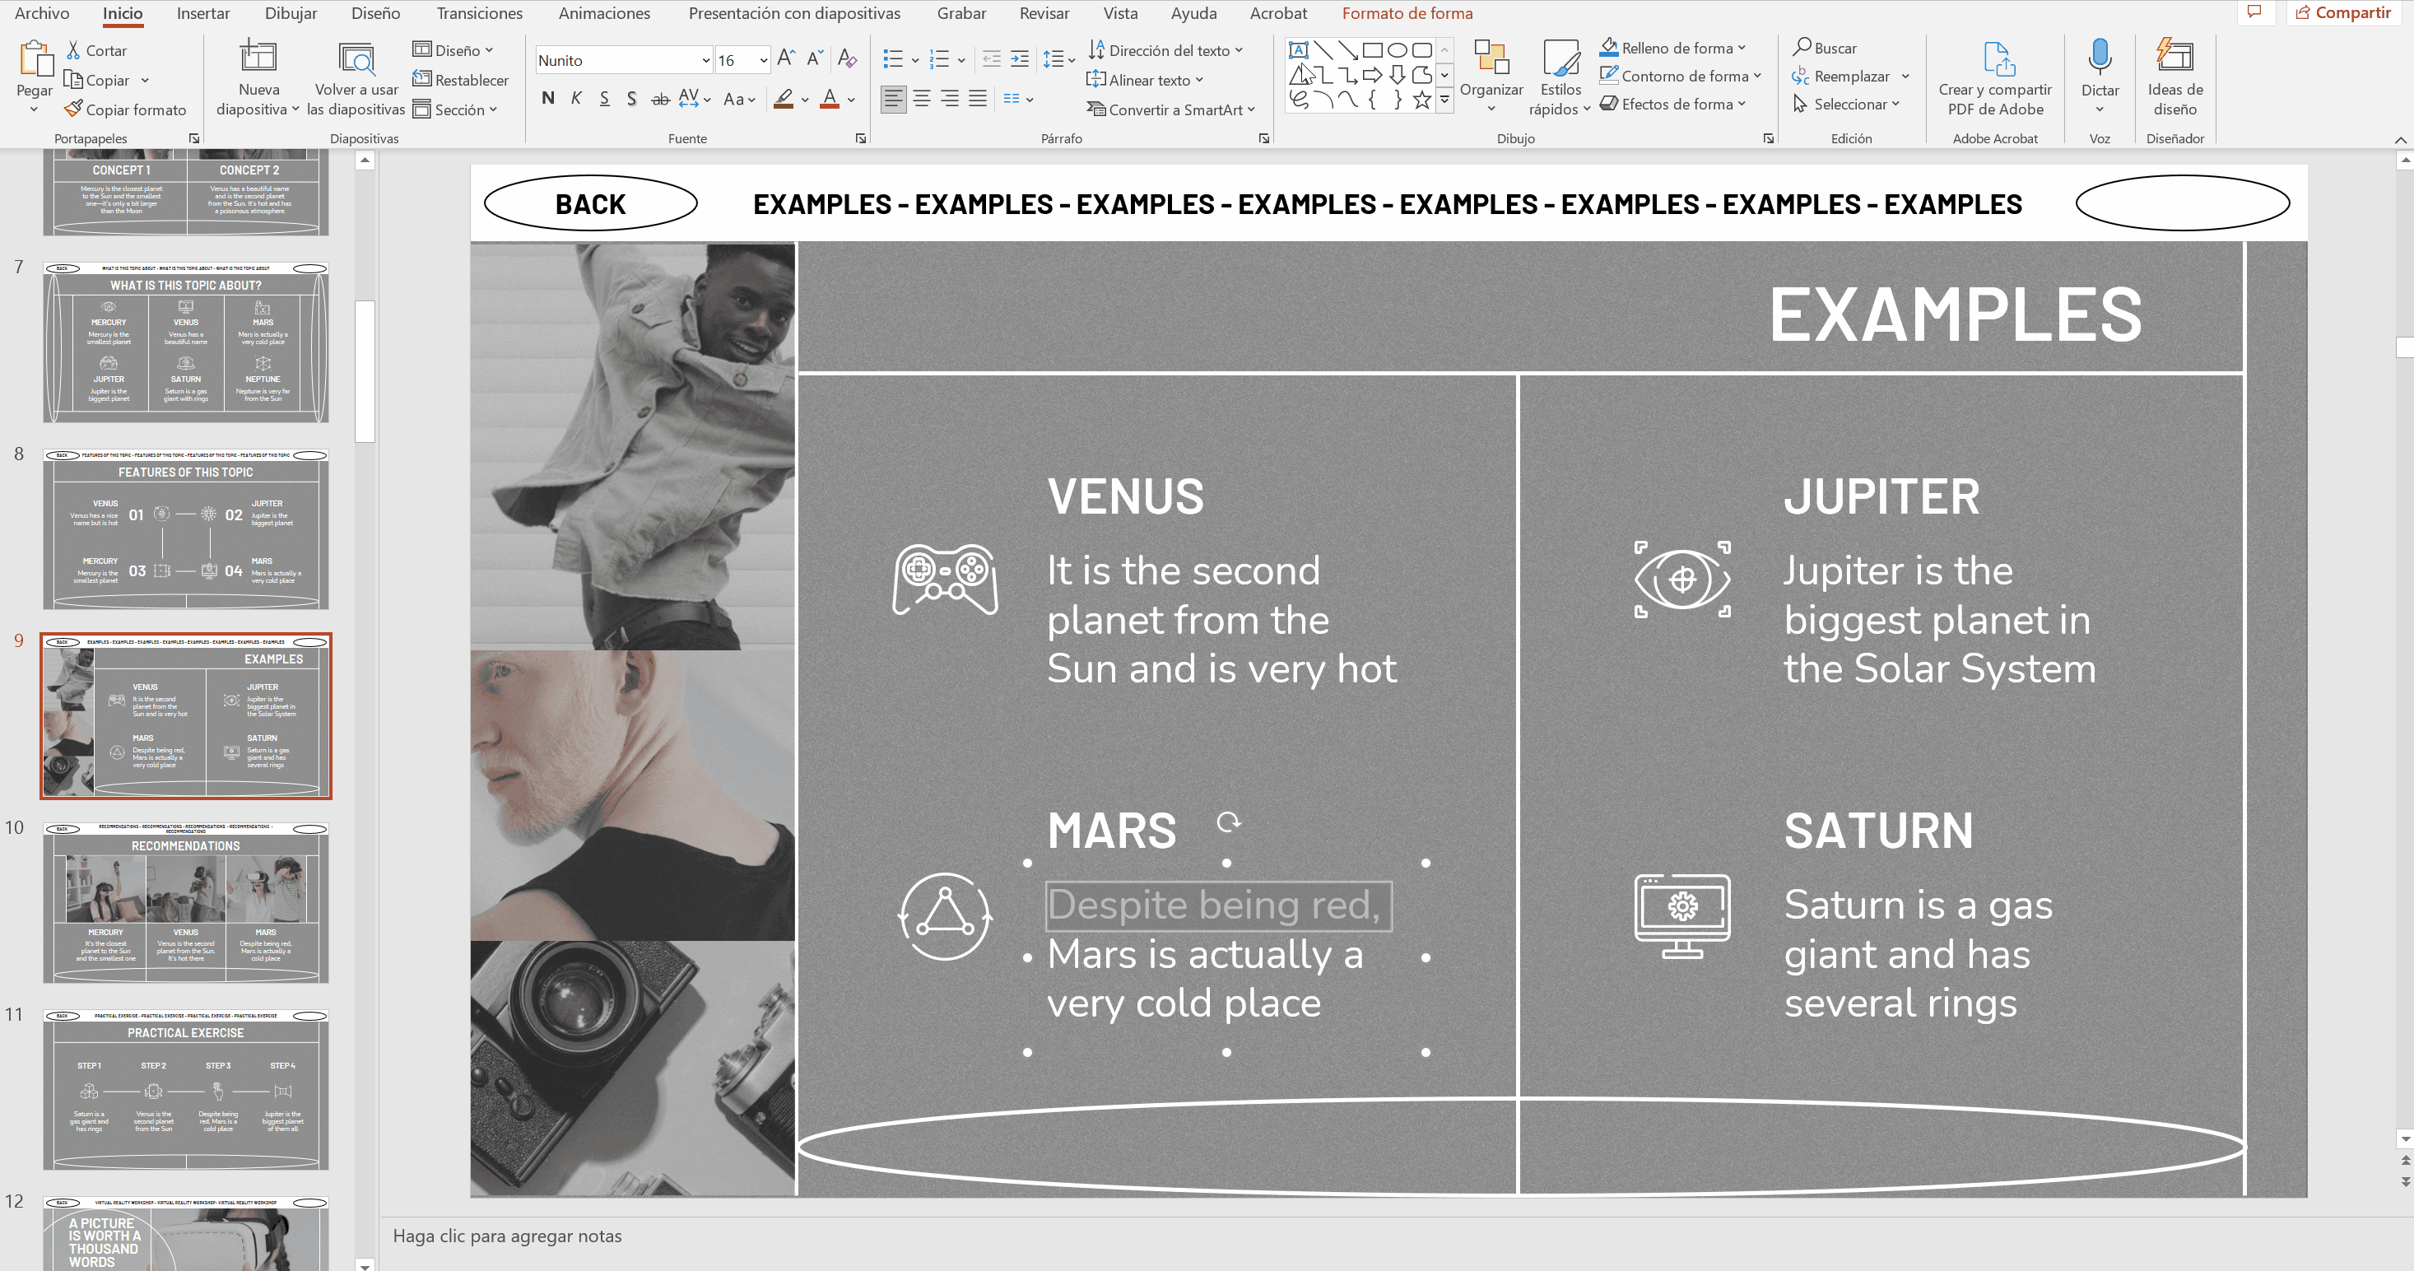Viewport: 2414px width, 1271px height.
Task: Click Convertir a SmartArt
Action: (x=1171, y=109)
